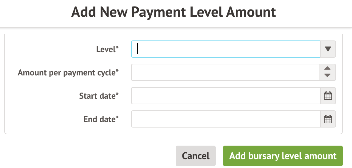This screenshot has width=352, height=168.
Task: Decrease the amount per payment cycle
Action: coord(328,76)
